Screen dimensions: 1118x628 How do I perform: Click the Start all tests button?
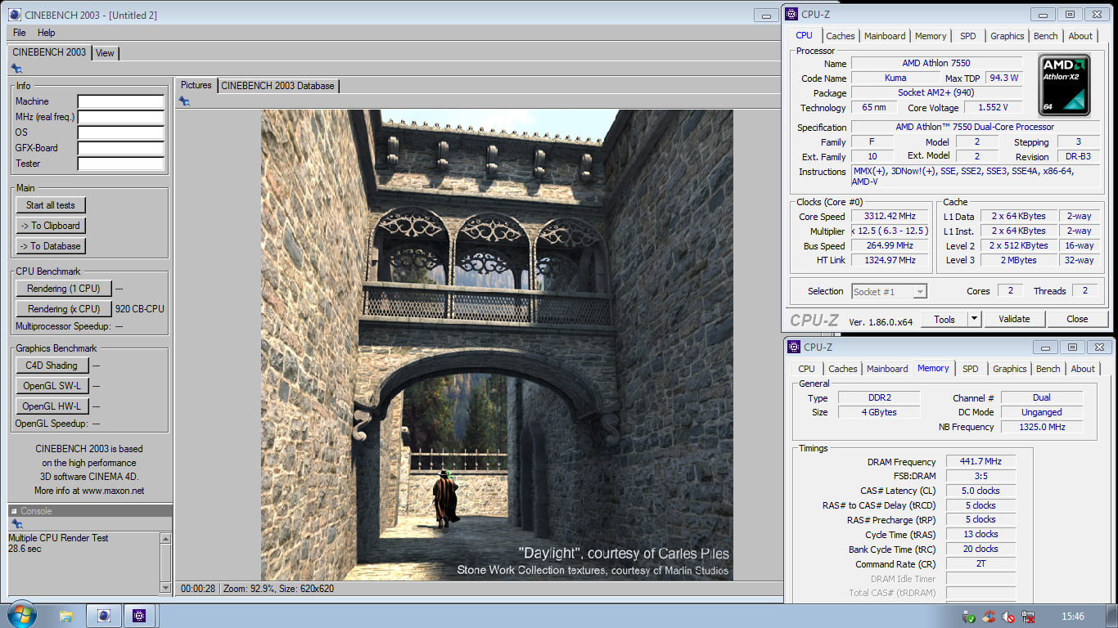51,205
